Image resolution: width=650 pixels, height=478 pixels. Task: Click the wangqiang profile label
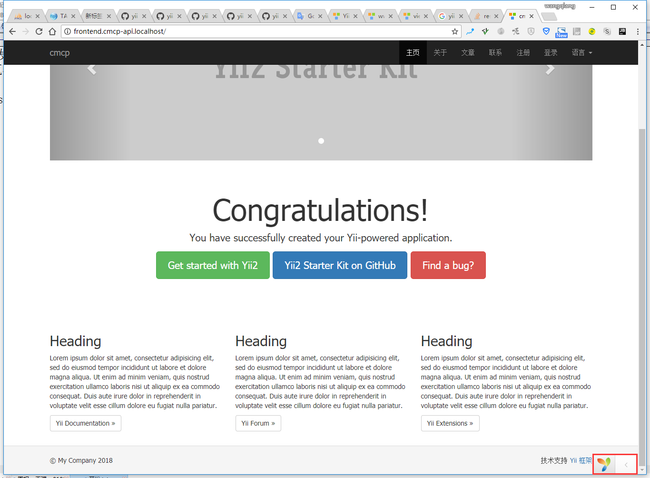[560, 6]
